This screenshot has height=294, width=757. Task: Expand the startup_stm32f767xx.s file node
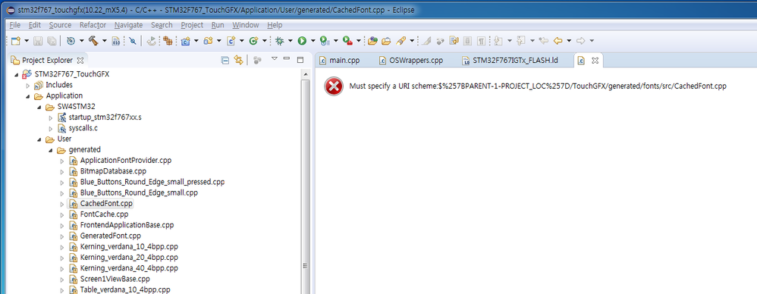[51, 117]
